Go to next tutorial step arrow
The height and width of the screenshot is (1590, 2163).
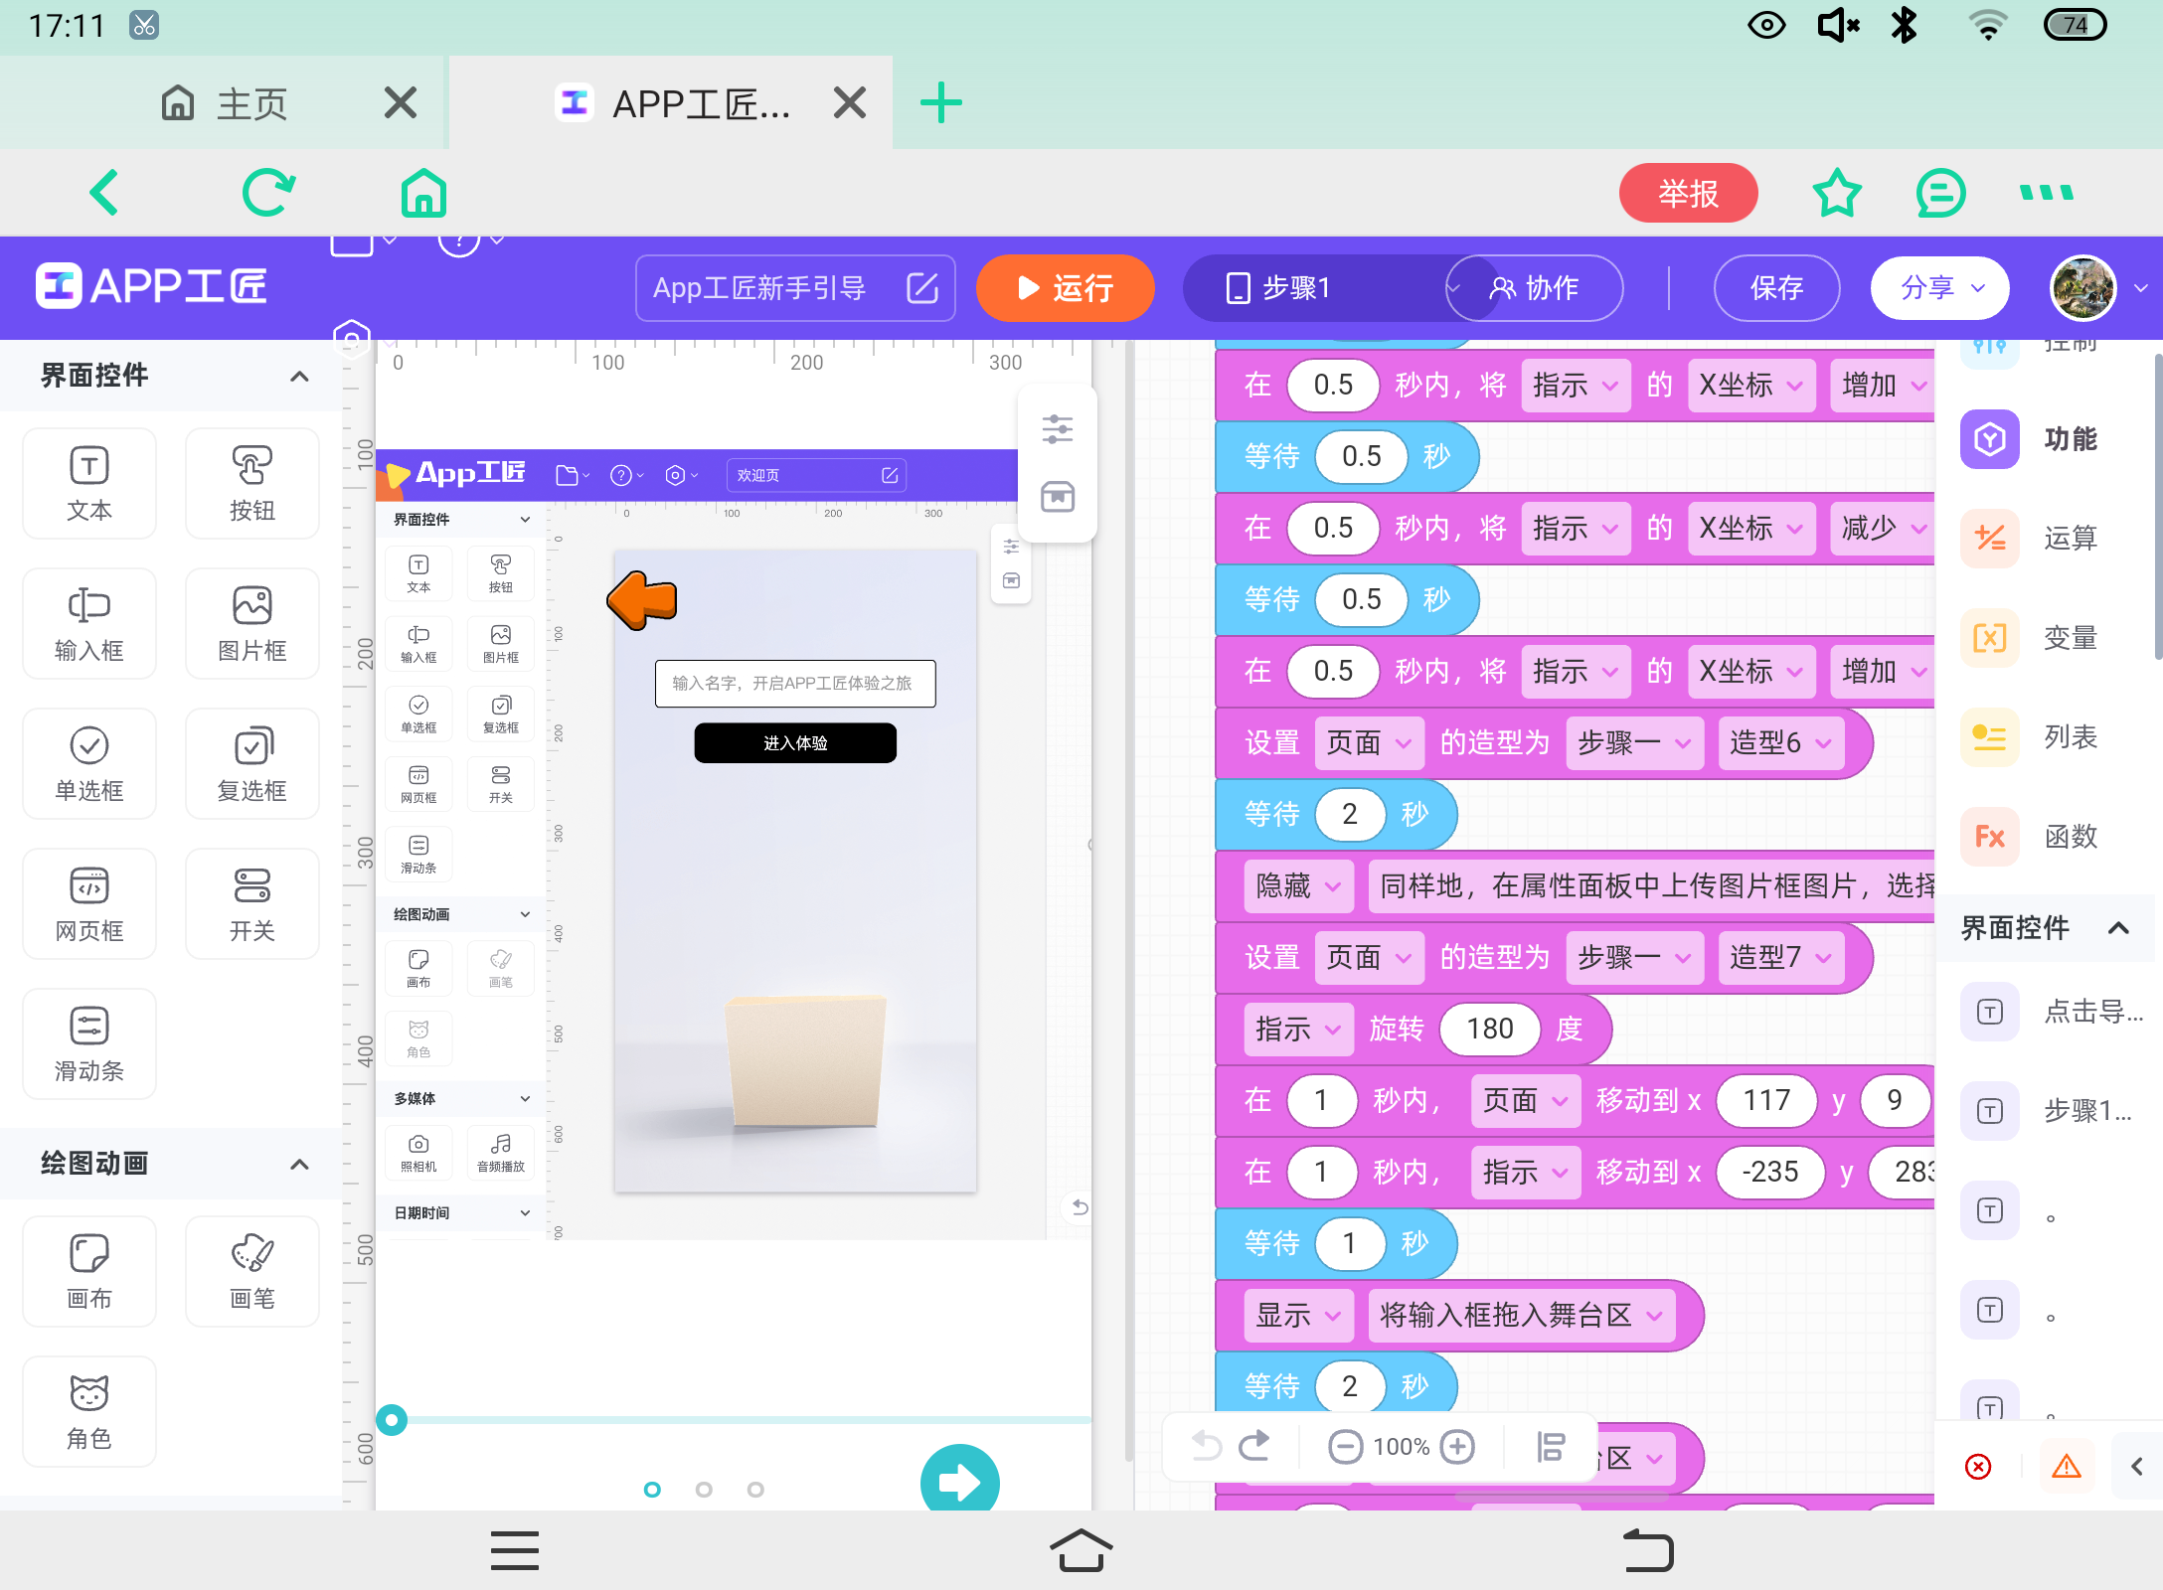959,1479
